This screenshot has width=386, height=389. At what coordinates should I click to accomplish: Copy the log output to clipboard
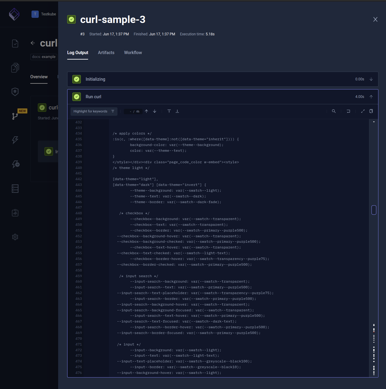[371, 111]
